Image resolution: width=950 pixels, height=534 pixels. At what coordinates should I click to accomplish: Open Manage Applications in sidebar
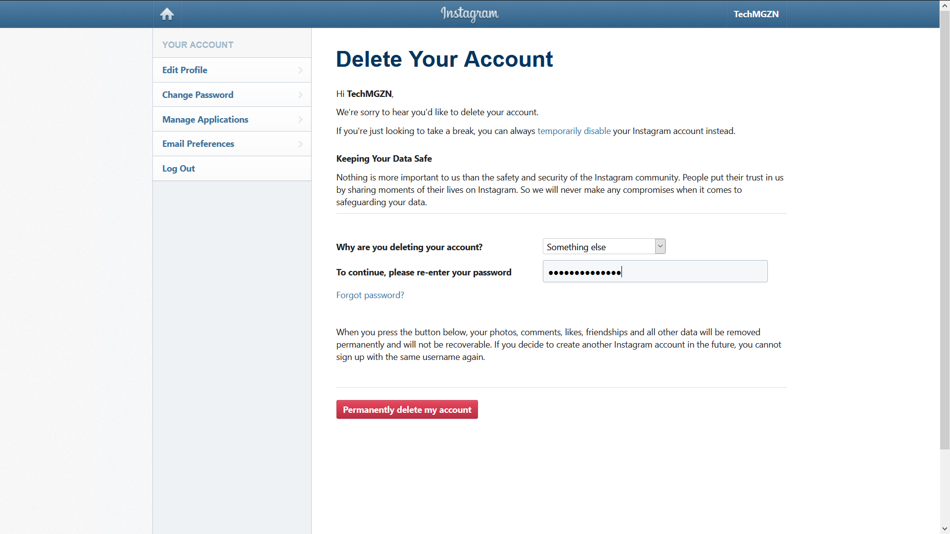click(232, 119)
